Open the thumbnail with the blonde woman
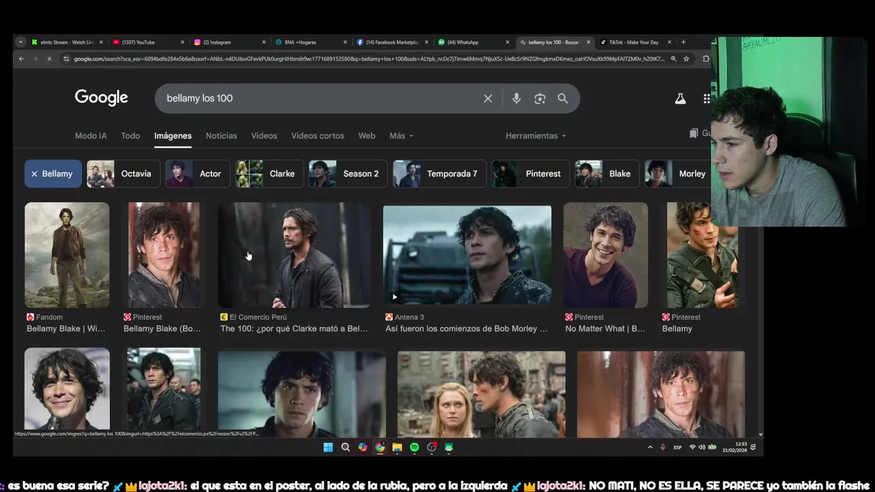 (481, 394)
